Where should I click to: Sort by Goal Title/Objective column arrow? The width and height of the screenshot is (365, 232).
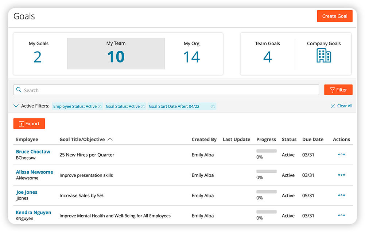[x=110, y=139]
